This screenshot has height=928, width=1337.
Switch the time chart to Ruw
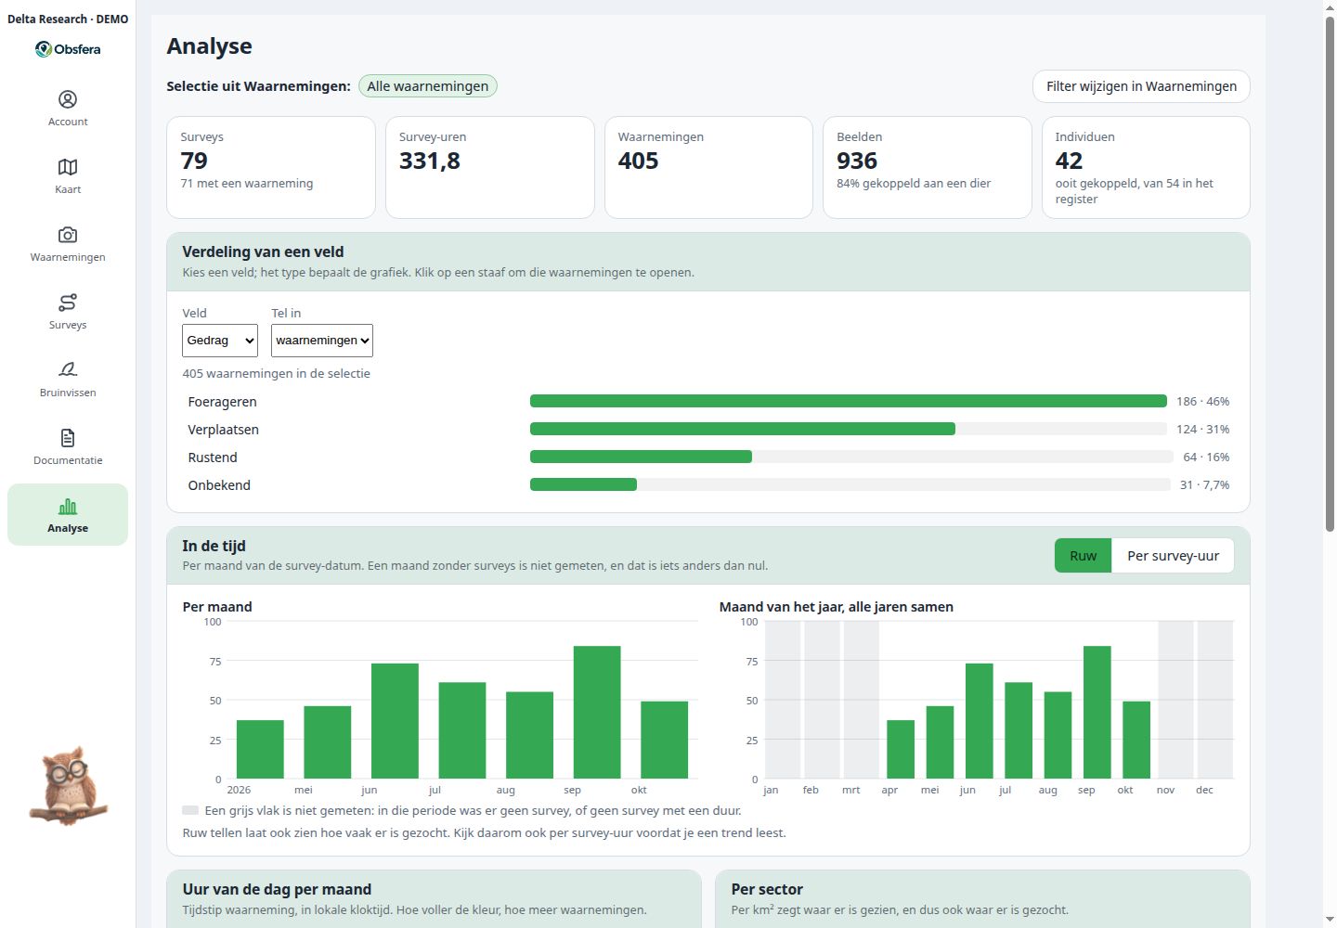(x=1083, y=556)
